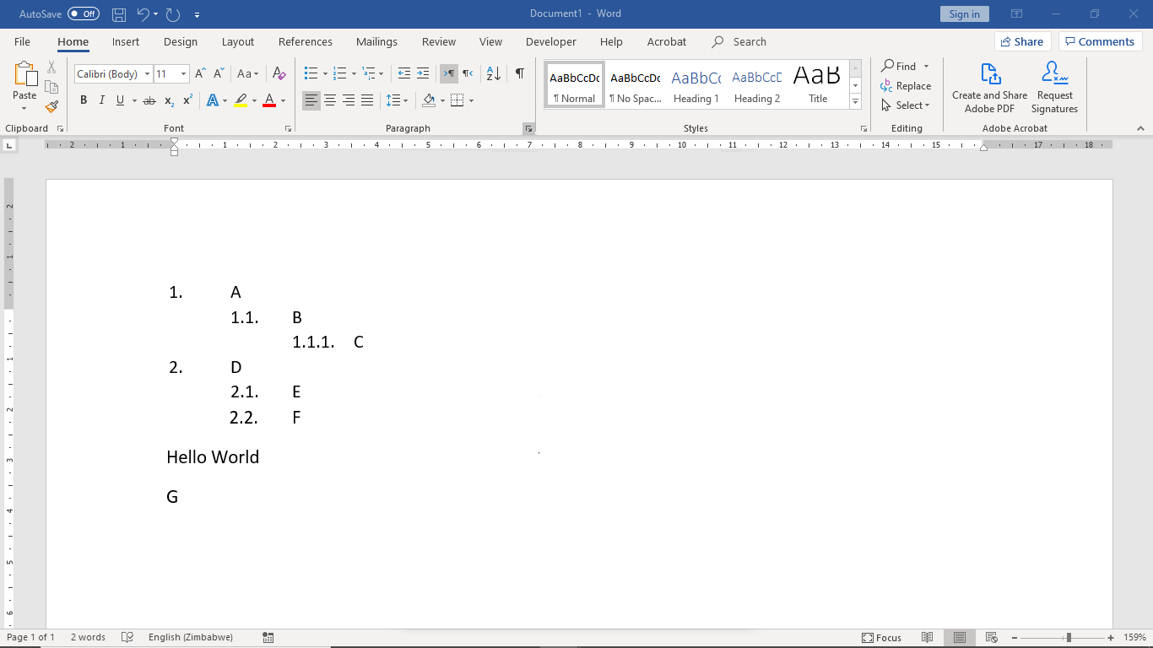1153x648 pixels.
Task: Apply yellow text highlight color
Action: coord(241,100)
